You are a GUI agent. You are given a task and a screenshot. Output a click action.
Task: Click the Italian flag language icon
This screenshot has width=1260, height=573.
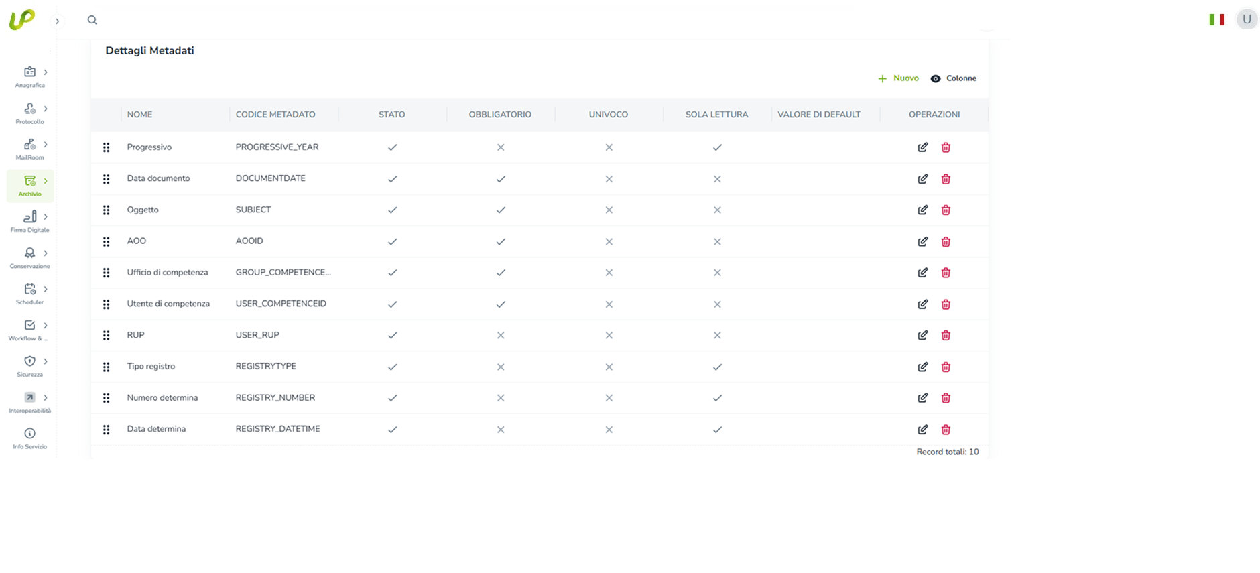coord(1216,19)
